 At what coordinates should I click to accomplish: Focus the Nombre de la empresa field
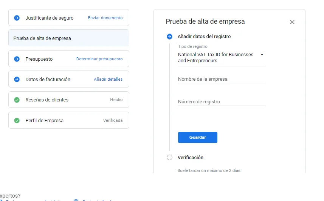click(x=222, y=79)
